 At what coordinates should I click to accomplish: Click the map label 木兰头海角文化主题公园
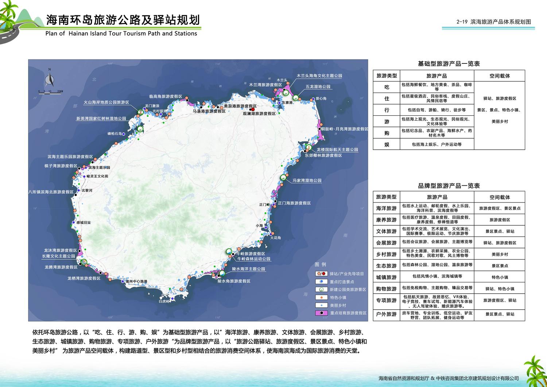pos(319,76)
